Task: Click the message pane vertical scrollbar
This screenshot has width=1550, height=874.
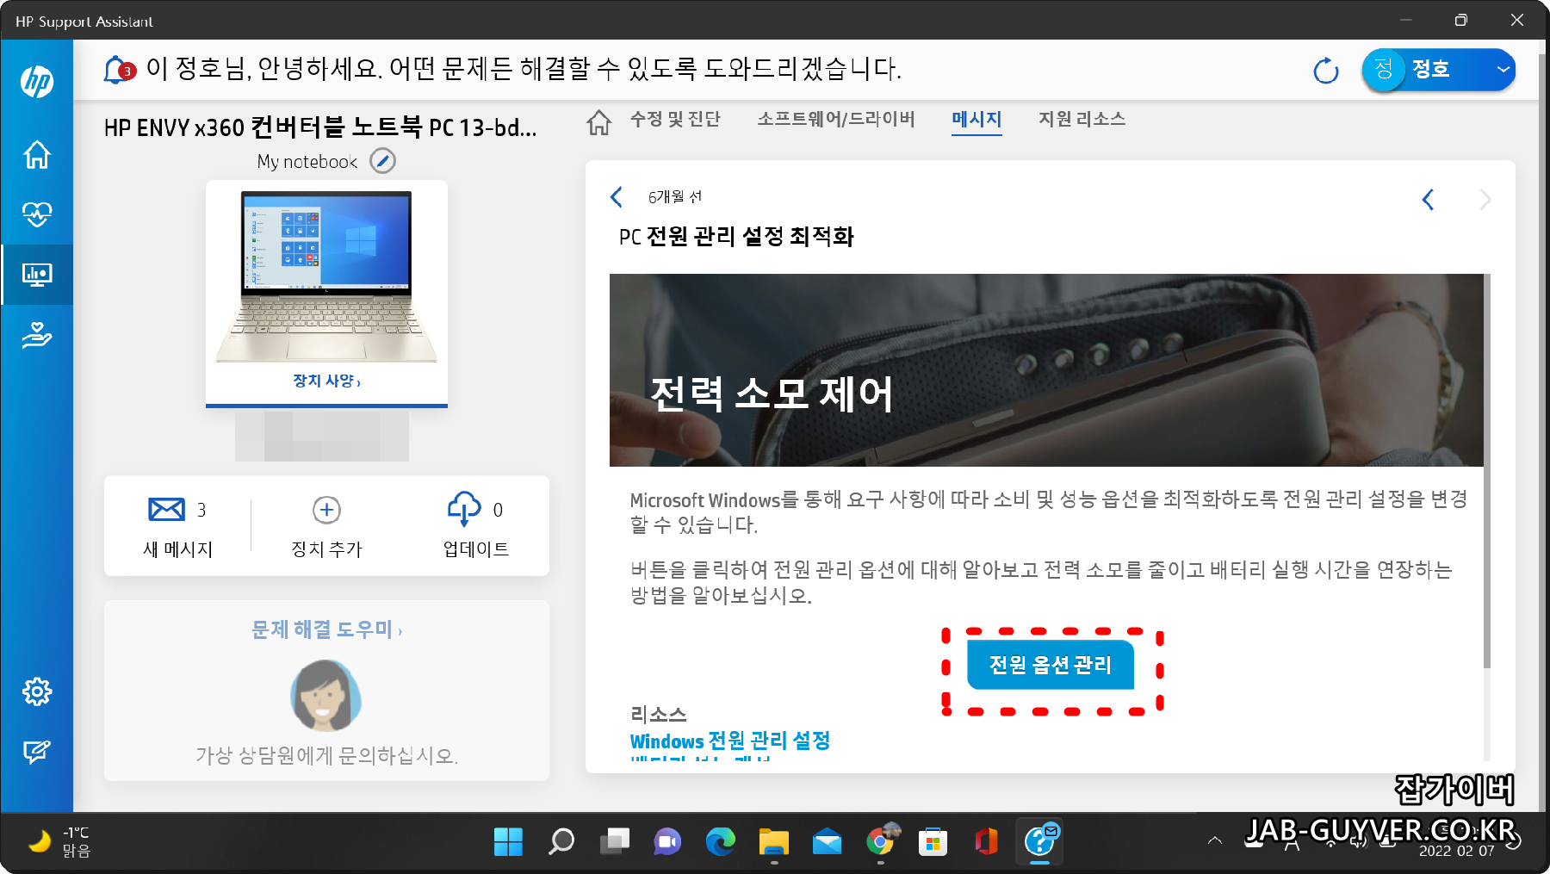Action: pos(1487,470)
